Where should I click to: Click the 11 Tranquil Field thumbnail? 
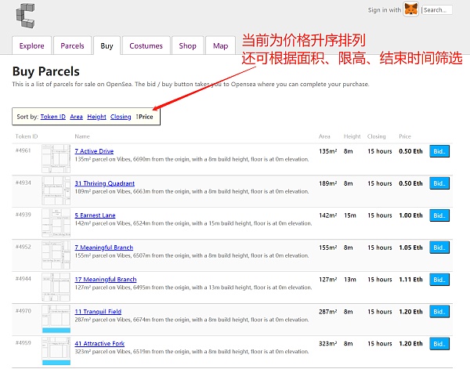pyautogui.click(x=56, y=318)
